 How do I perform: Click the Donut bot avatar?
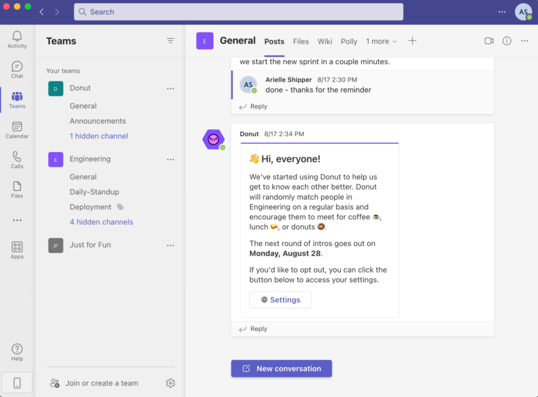pyautogui.click(x=214, y=140)
